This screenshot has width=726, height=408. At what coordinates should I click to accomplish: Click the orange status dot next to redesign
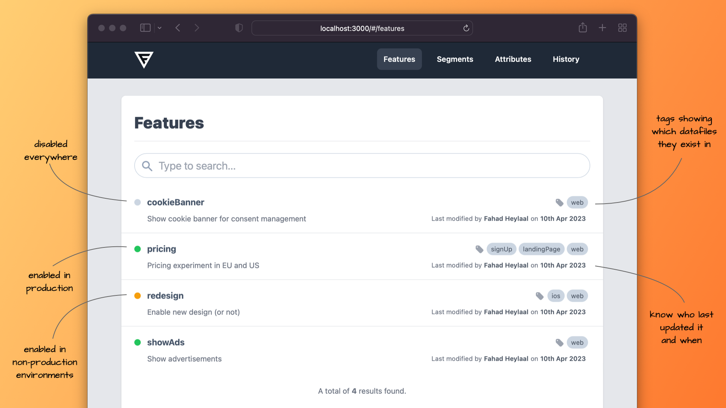click(138, 296)
